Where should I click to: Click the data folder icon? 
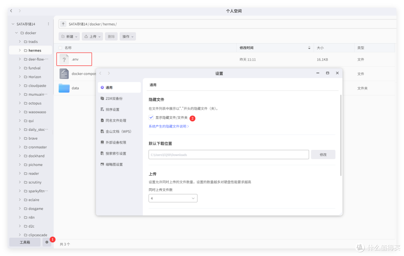point(64,88)
